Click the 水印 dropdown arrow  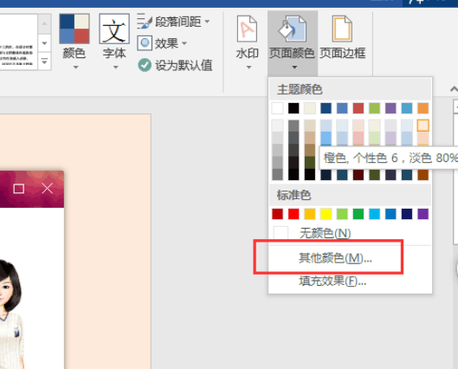(x=248, y=68)
